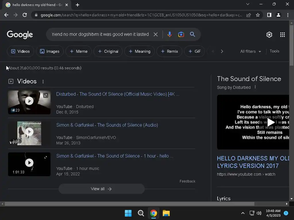
Task: Send Feedback on video results
Action: pyautogui.click(x=187, y=181)
